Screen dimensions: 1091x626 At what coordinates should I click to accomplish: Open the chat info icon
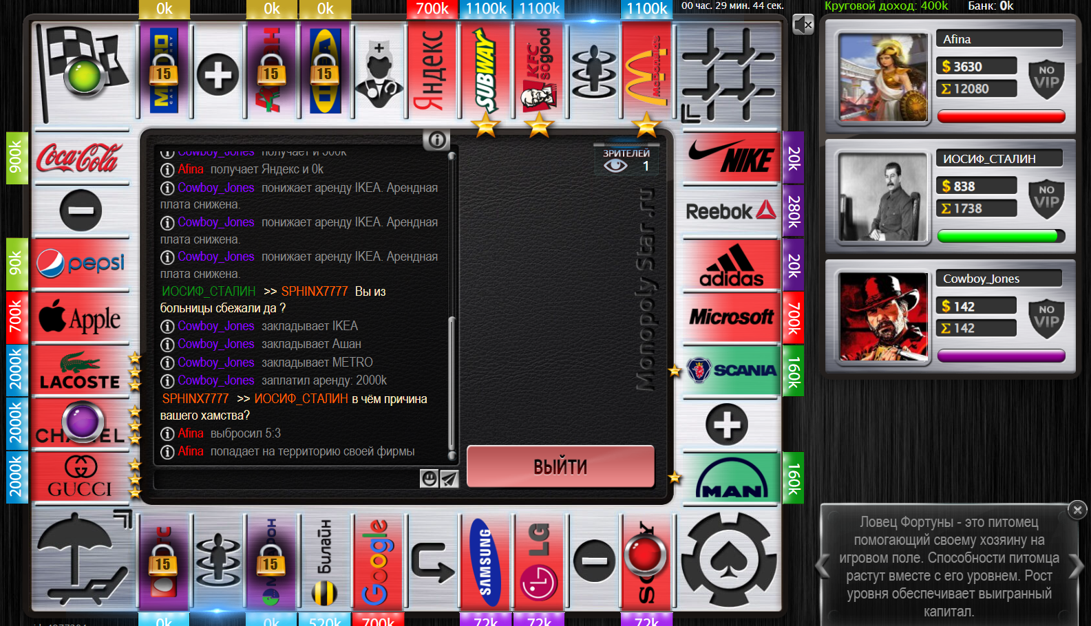pyautogui.click(x=436, y=140)
